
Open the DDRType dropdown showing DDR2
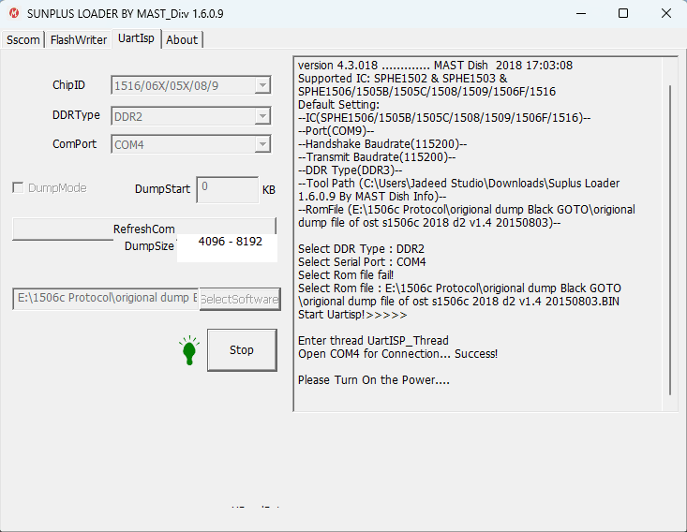262,116
